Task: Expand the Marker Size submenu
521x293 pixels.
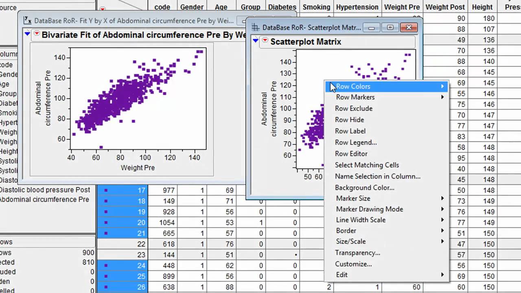Action: click(x=386, y=198)
